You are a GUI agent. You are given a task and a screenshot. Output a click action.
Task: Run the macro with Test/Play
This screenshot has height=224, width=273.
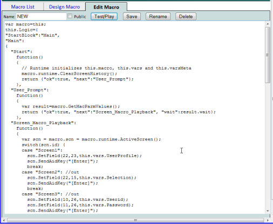(x=104, y=17)
